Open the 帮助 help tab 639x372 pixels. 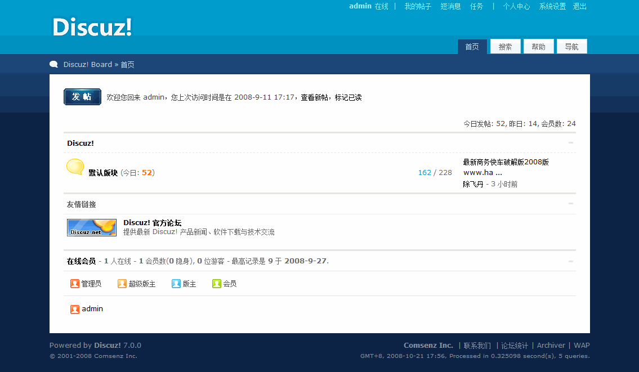click(538, 47)
